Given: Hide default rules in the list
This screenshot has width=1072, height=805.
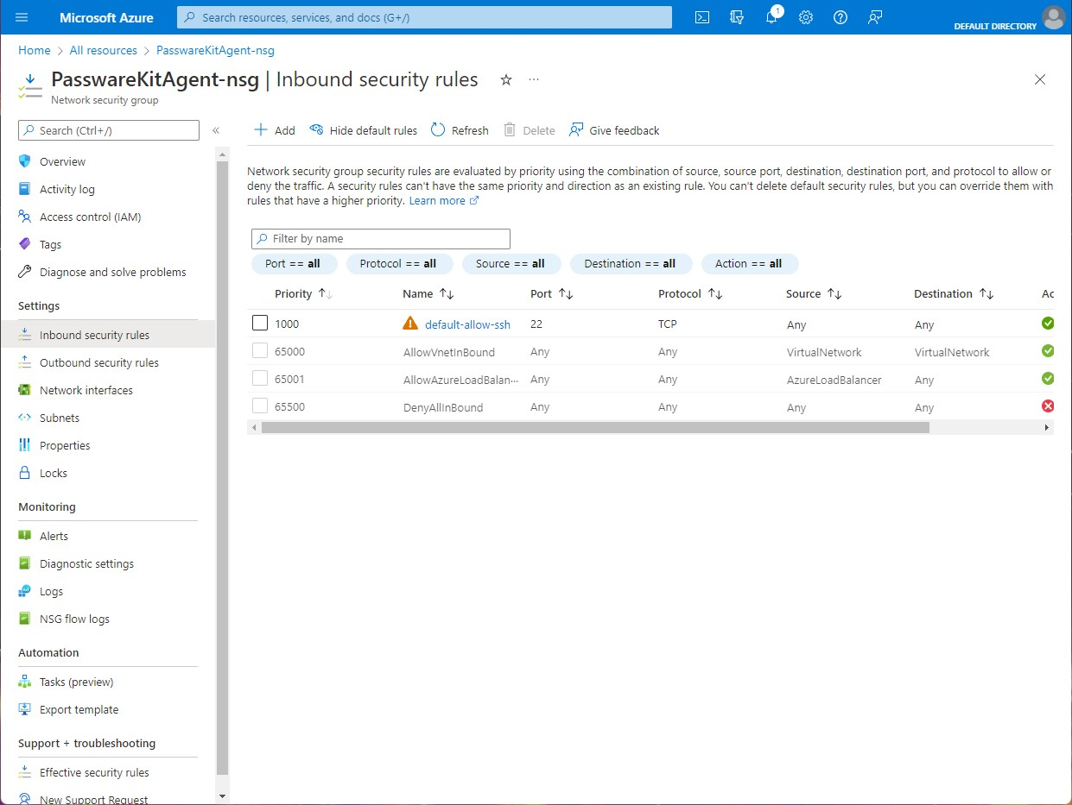Looking at the screenshot, I should [363, 130].
